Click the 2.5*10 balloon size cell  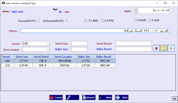(86, 65)
